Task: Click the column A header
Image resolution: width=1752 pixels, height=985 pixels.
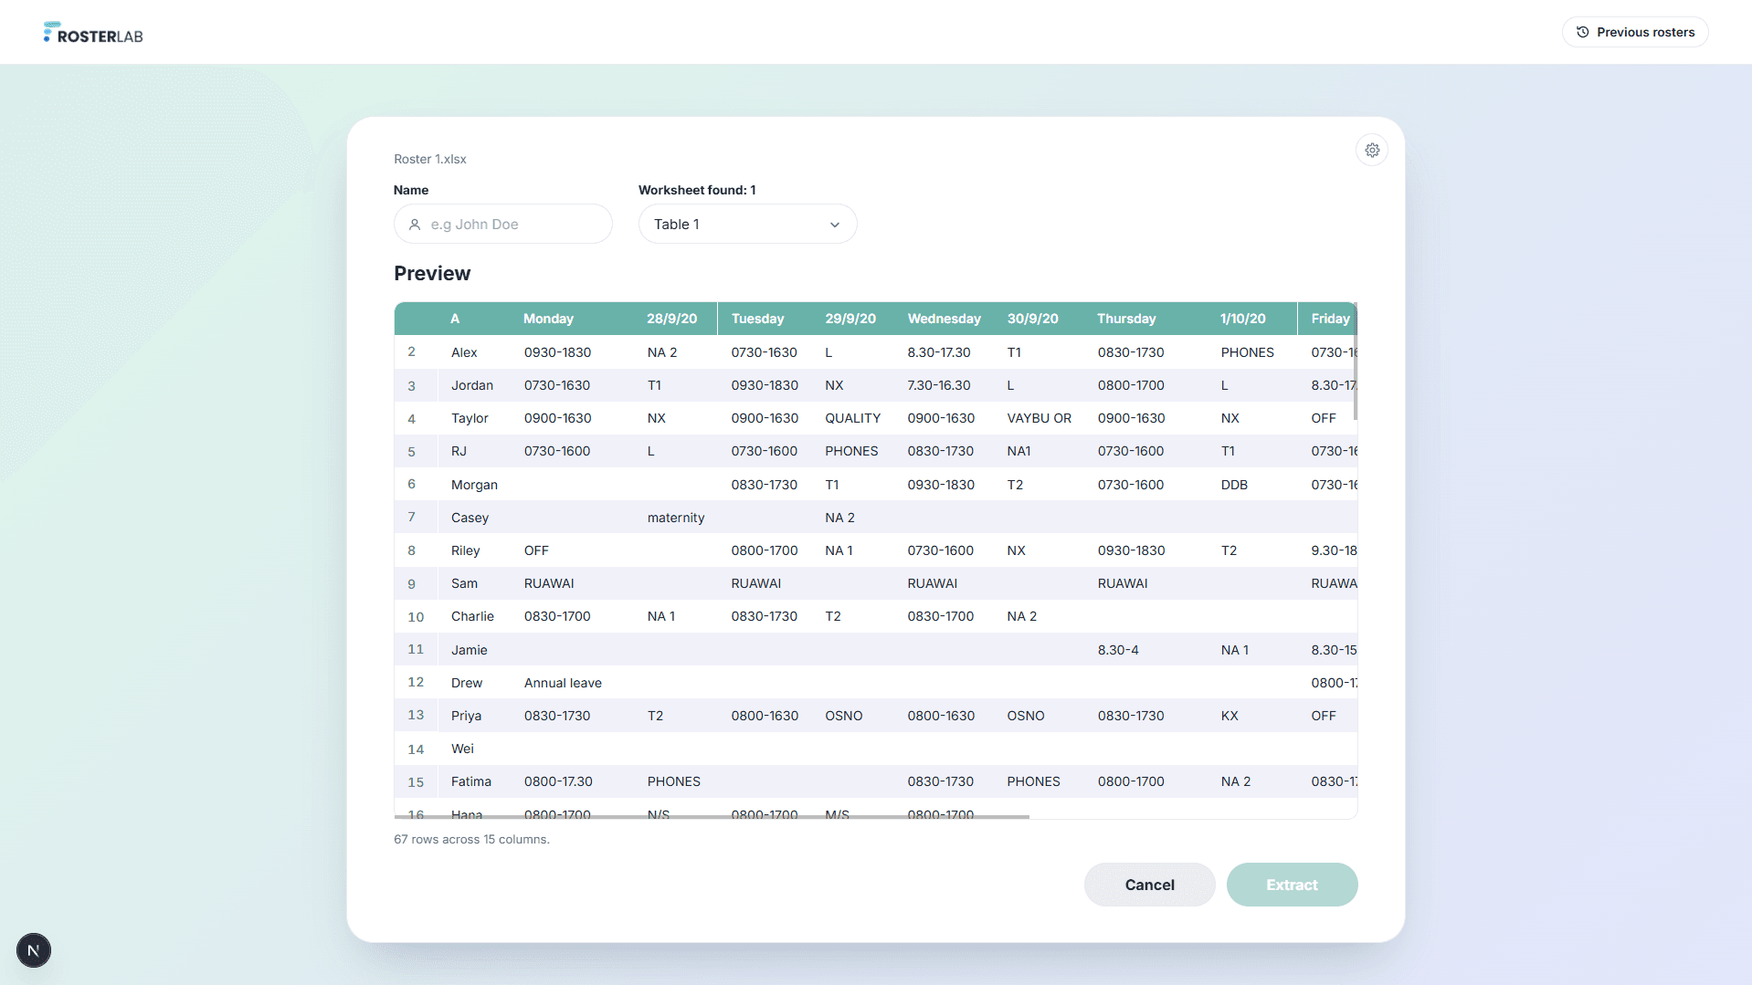Action: point(455,319)
